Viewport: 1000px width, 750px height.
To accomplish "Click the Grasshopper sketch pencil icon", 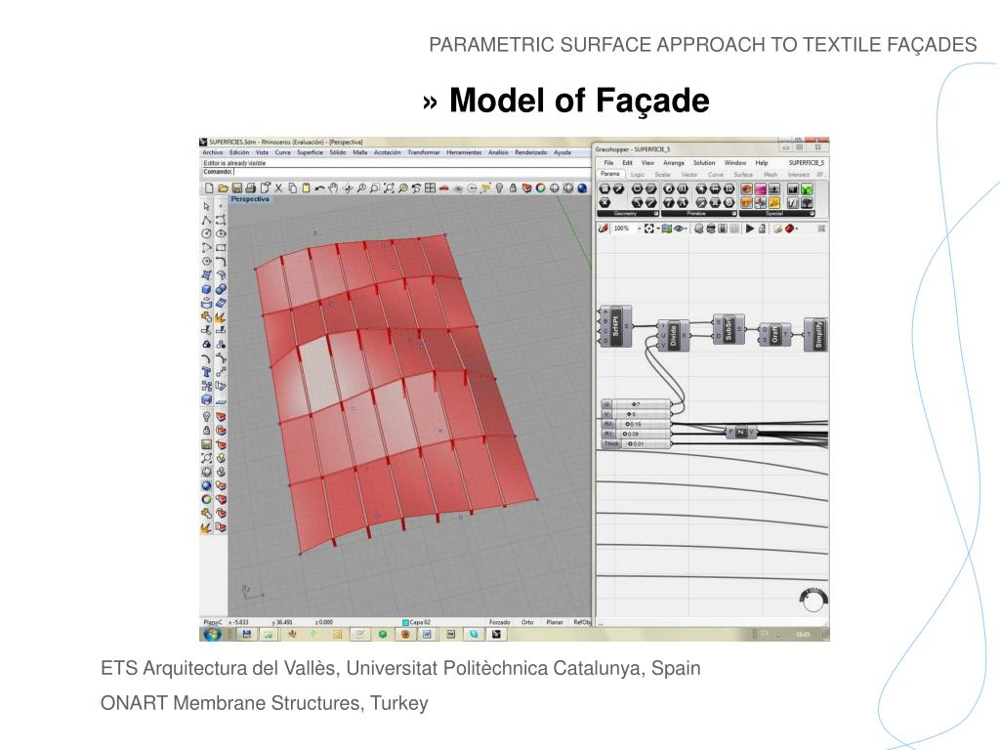I will click(604, 229).
